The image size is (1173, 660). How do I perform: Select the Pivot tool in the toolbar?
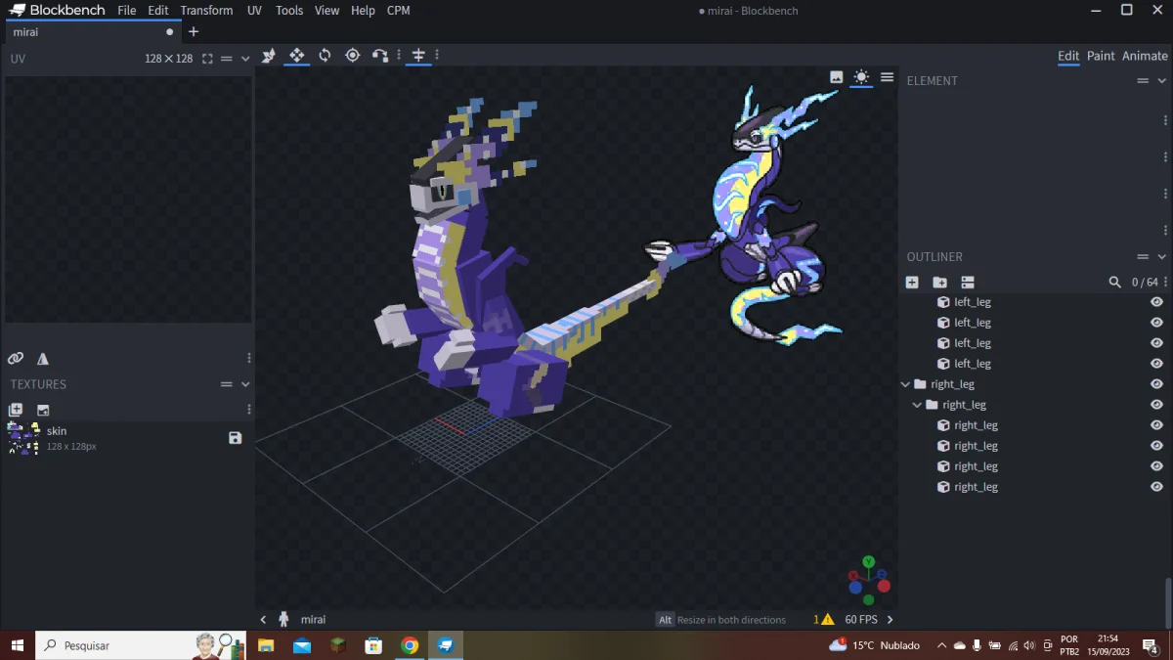[353, 56]
